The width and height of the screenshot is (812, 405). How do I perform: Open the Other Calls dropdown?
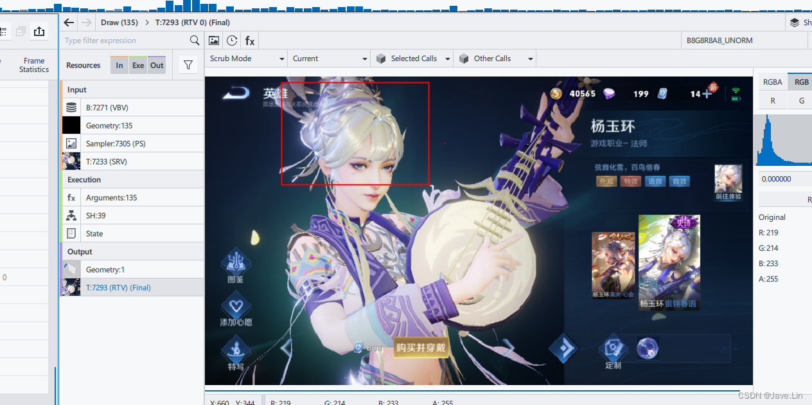(x=495, y=59)
